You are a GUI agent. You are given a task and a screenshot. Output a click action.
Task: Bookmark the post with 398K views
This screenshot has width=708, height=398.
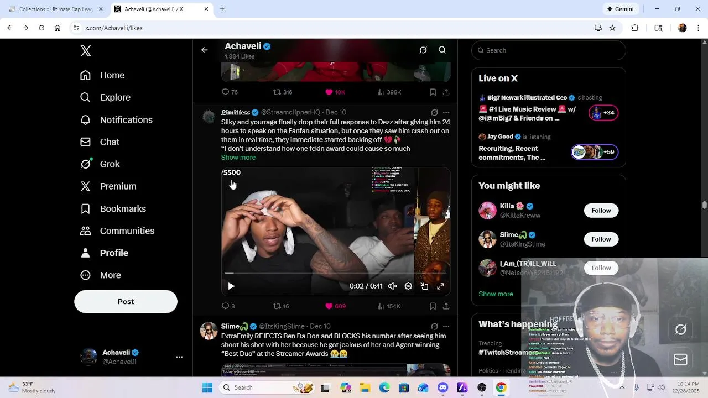click(x=433, y=92)
